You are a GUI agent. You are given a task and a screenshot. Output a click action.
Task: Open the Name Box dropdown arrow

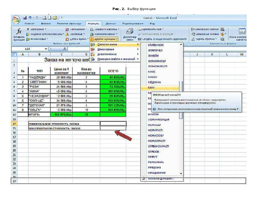[x=46, y=49]
